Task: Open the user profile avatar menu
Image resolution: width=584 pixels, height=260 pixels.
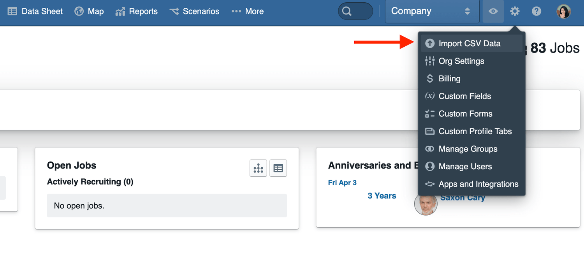Action: pyautogui.click(x=563, y=11)
